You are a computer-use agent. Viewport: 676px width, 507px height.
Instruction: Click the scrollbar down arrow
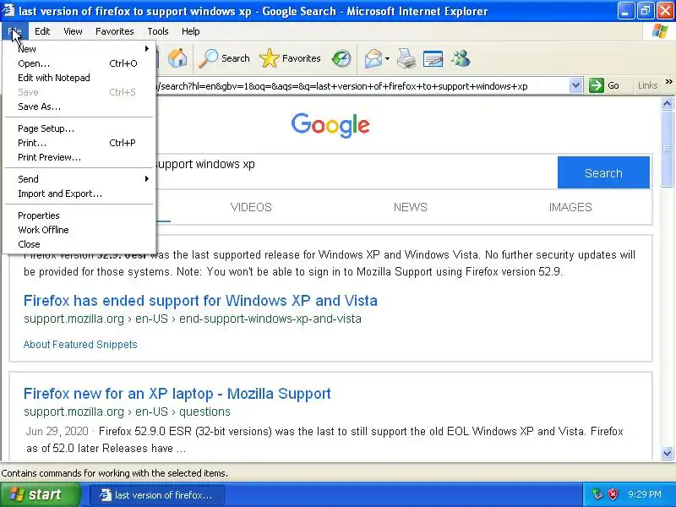[667, 453]
